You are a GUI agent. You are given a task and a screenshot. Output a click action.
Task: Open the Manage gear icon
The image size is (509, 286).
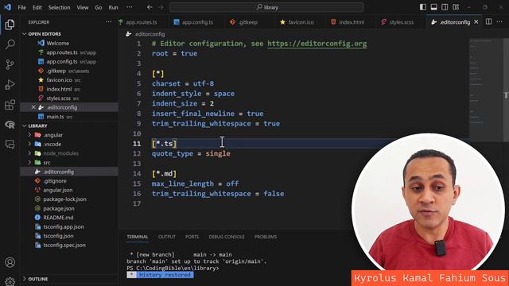(x=10, y=280)
